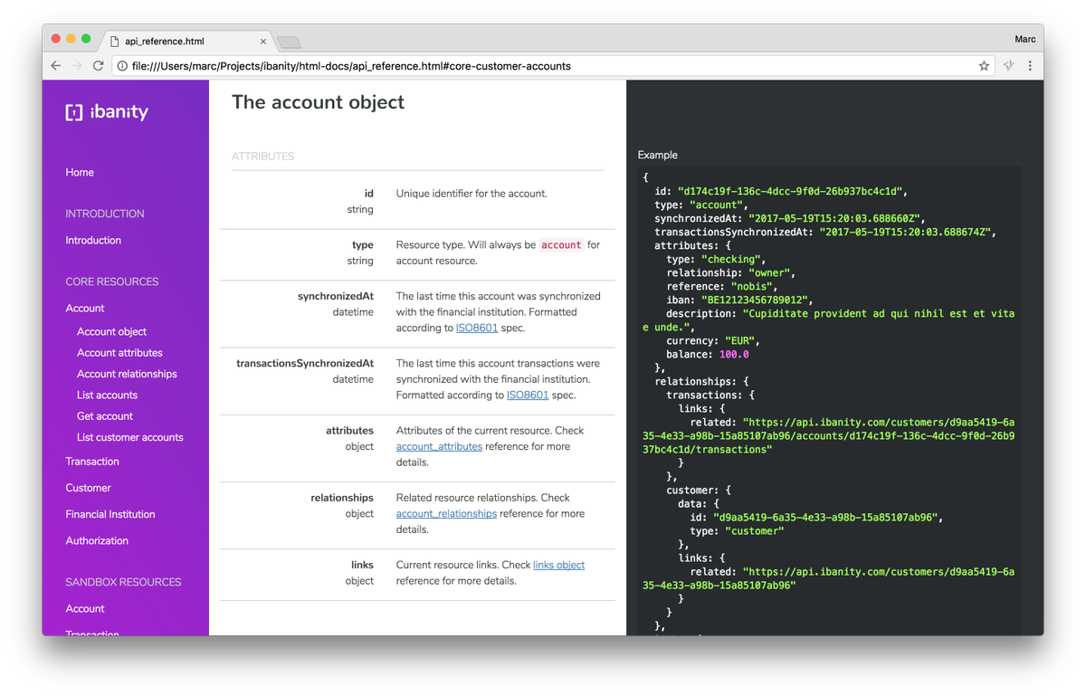The image size is (1086, 696).
Task: Open Home in the sidebar
Action: [80, 172]
